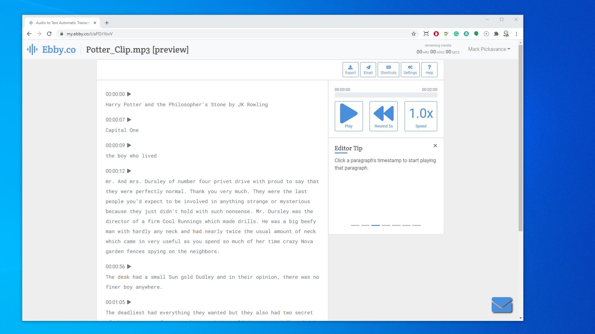Show the fifth Editor Tip slide
595x334 pixels.
point(396,225)
